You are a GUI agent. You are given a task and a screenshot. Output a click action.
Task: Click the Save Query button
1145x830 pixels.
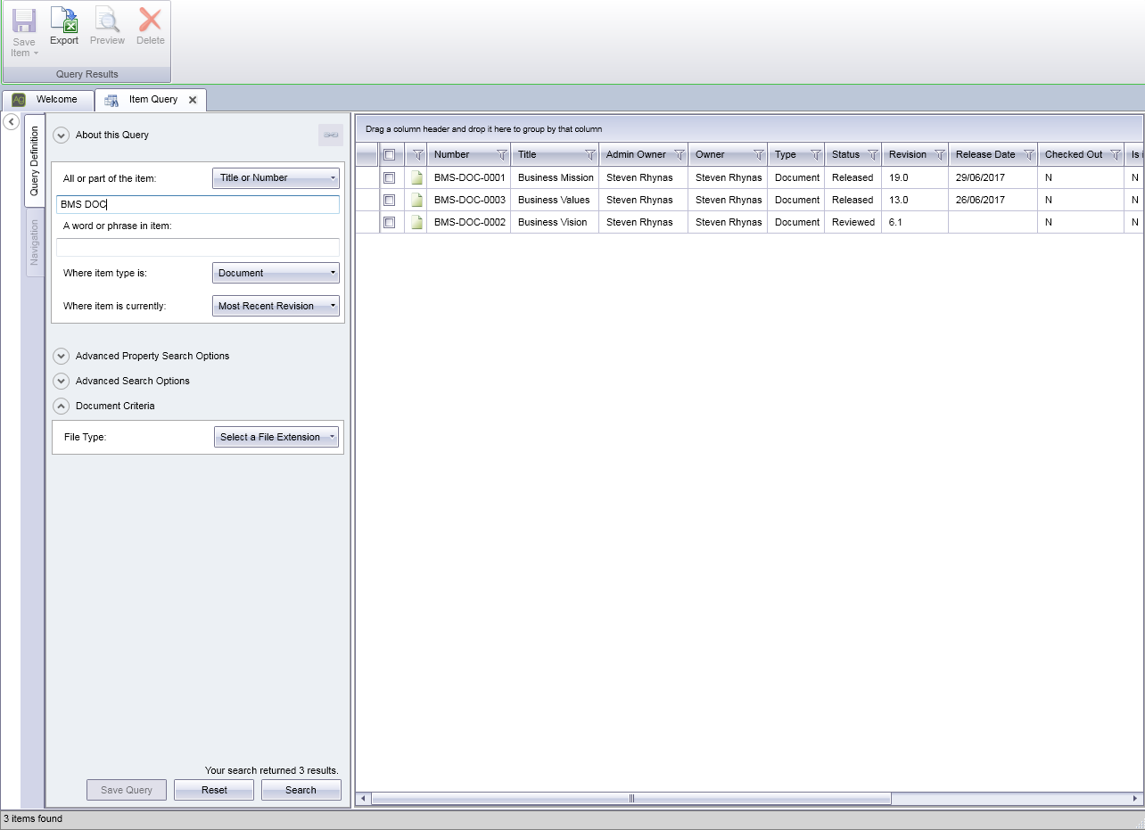[127, 790]
